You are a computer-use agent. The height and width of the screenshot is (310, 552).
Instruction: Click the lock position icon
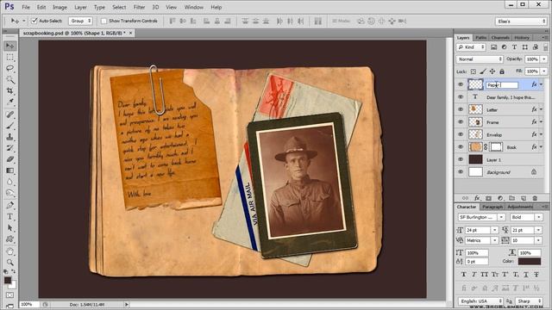492,71
